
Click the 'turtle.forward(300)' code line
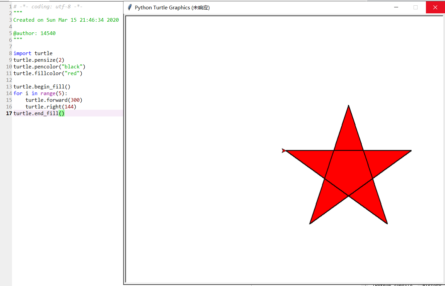pyautogui.click(x=54, y=100)
